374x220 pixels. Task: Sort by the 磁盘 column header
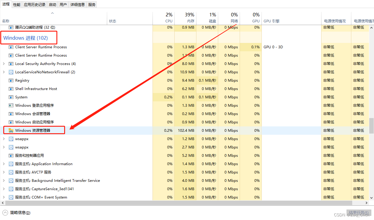[x=207, y=18]
